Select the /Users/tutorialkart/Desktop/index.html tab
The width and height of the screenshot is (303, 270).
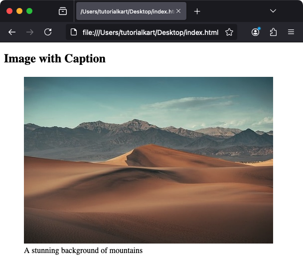click(131, 11)
